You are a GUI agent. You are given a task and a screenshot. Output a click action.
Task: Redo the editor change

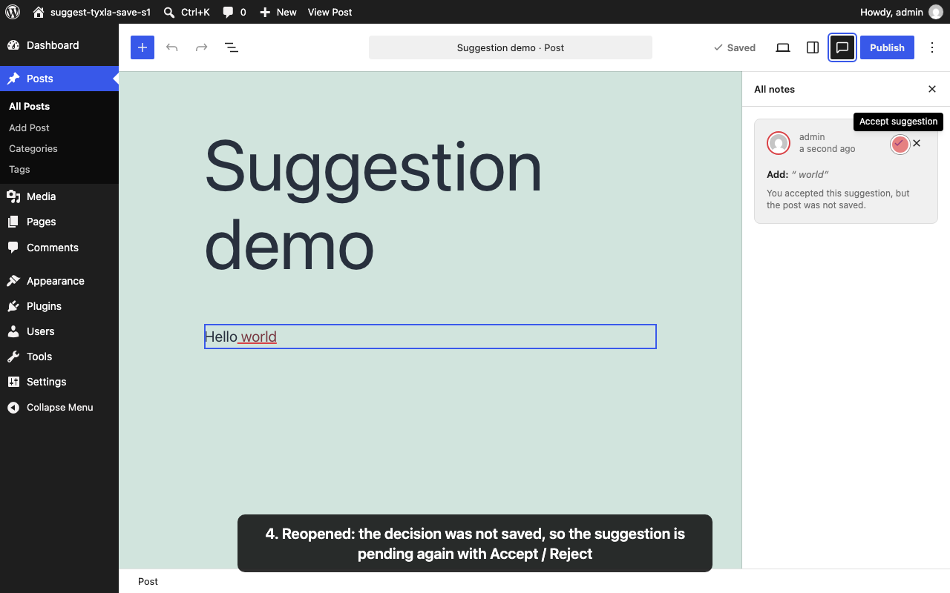202,47
